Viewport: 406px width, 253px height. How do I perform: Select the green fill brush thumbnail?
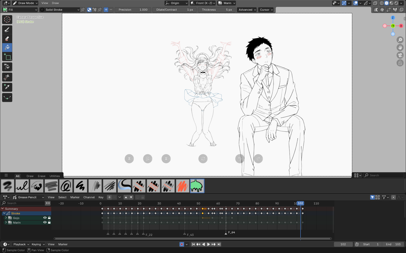click(x=197, y=186)
